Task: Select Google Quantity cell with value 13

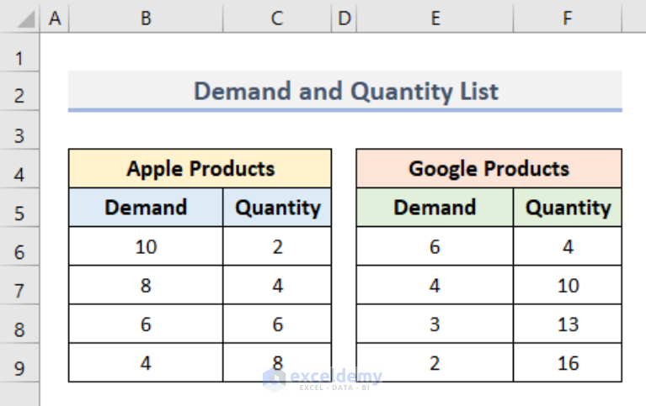Action: click(568, 324)
